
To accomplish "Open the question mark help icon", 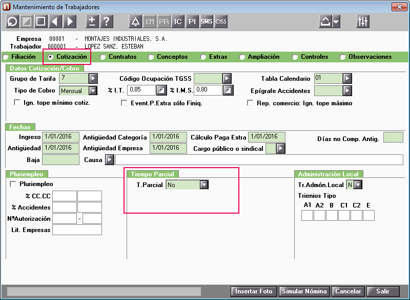I will pos(106,21).
